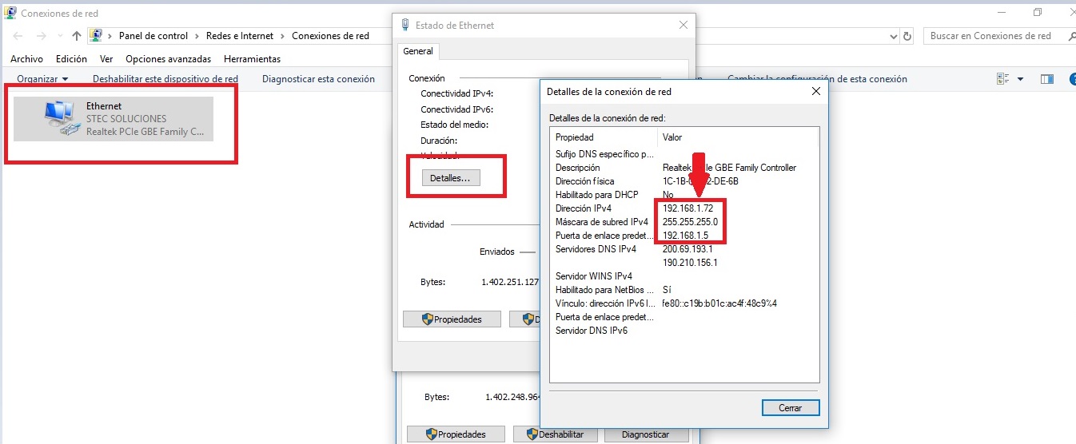This screenshot has height=444, width=1076.
Task: Restore down the Conexiones de red window
Action: click(x=1038, y=12)
